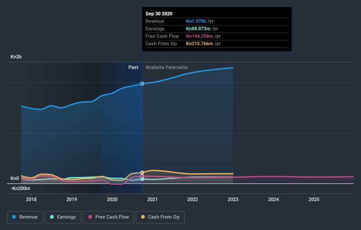Click the Sep 30 2020 tooltip date
Image resolution: width=361 pixels, height=230 pixels.
(x=159, y=14)
